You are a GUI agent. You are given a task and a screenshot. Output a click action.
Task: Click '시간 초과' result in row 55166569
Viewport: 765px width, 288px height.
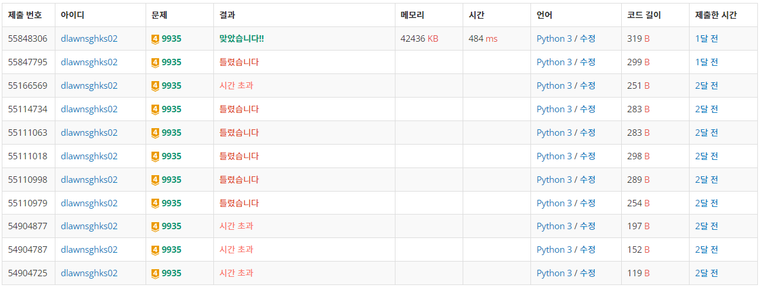[236, 86]
